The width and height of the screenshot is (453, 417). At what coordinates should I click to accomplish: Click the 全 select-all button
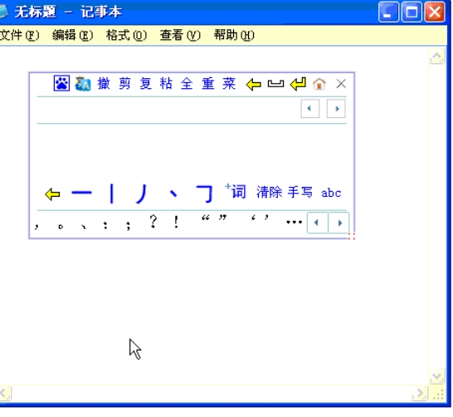187,84
